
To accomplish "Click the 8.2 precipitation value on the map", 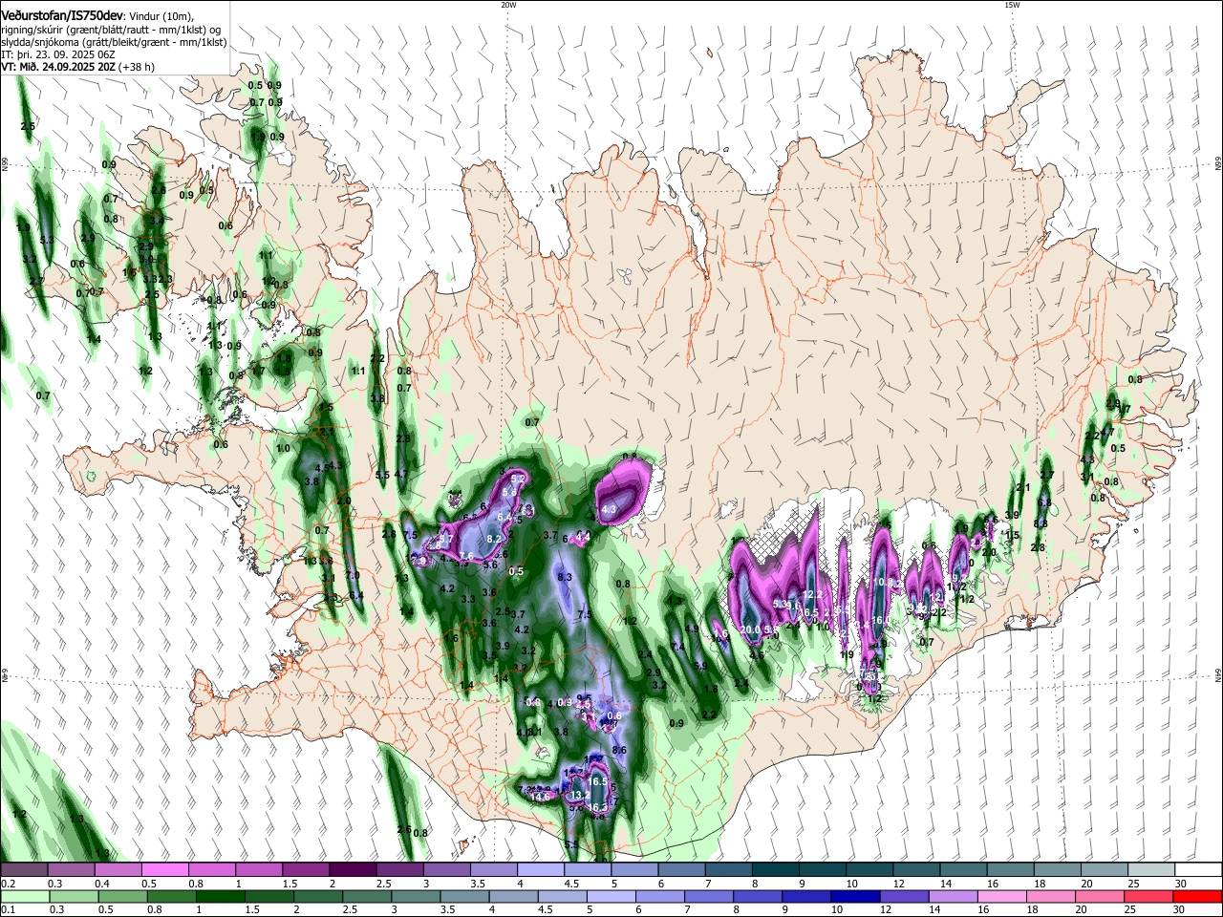I will click(495, 540).
